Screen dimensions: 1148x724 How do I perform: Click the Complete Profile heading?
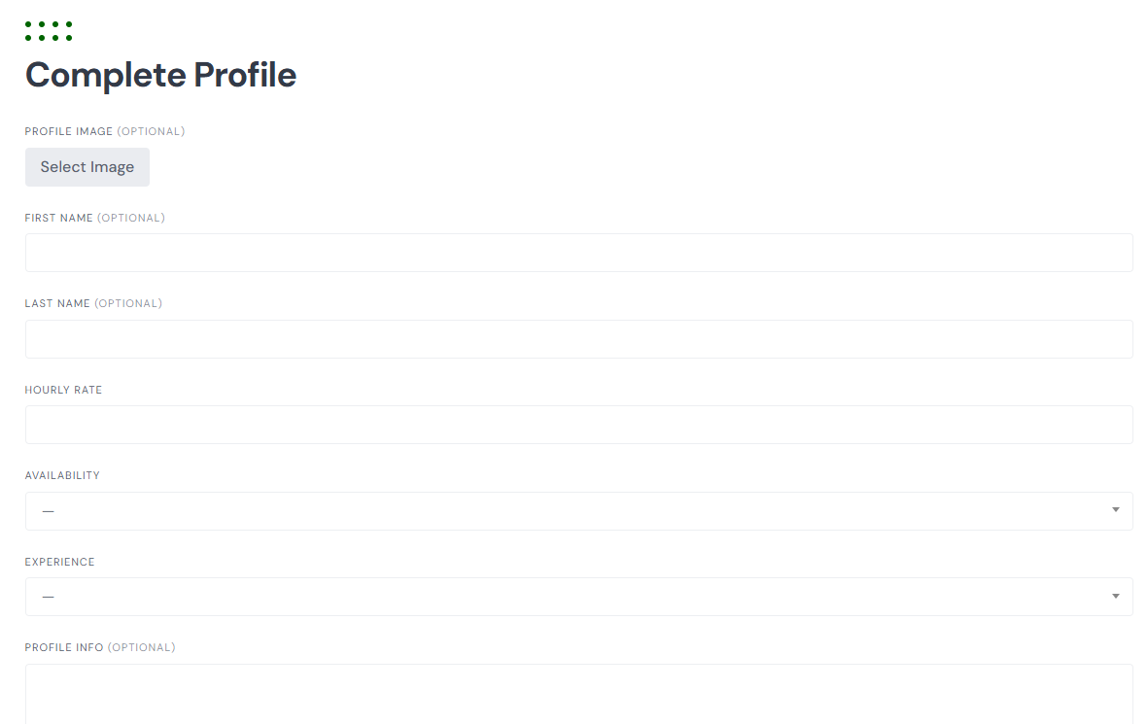[x=161, y=75]
